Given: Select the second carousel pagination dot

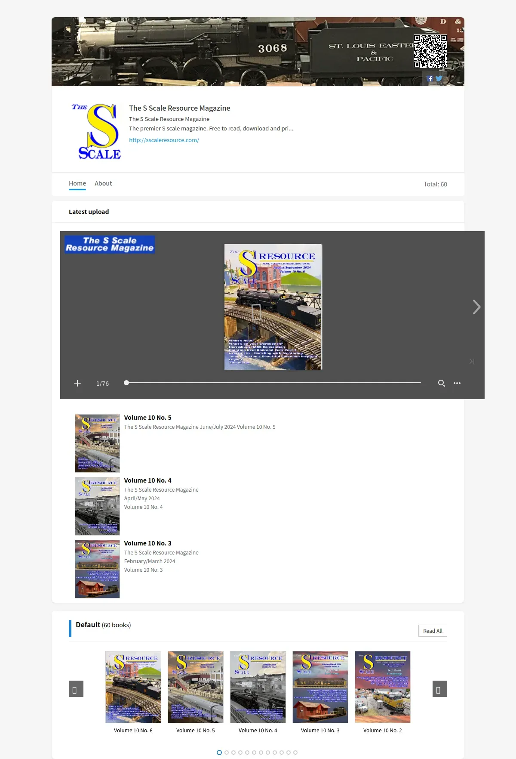Looking at the screenshot, I should coord(227,753).
